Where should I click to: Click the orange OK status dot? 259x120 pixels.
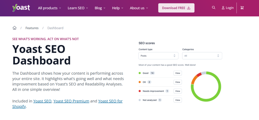140,82
